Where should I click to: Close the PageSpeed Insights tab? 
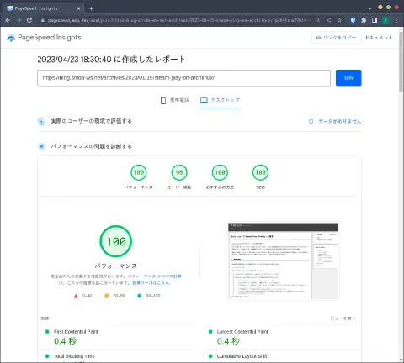[x=78, y=8]
